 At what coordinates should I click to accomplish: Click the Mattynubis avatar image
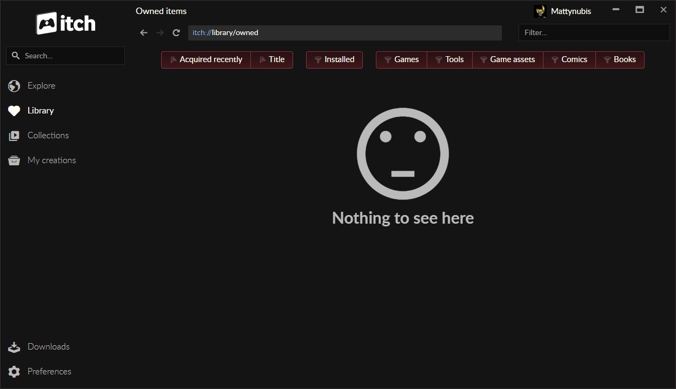coord(540,11)
